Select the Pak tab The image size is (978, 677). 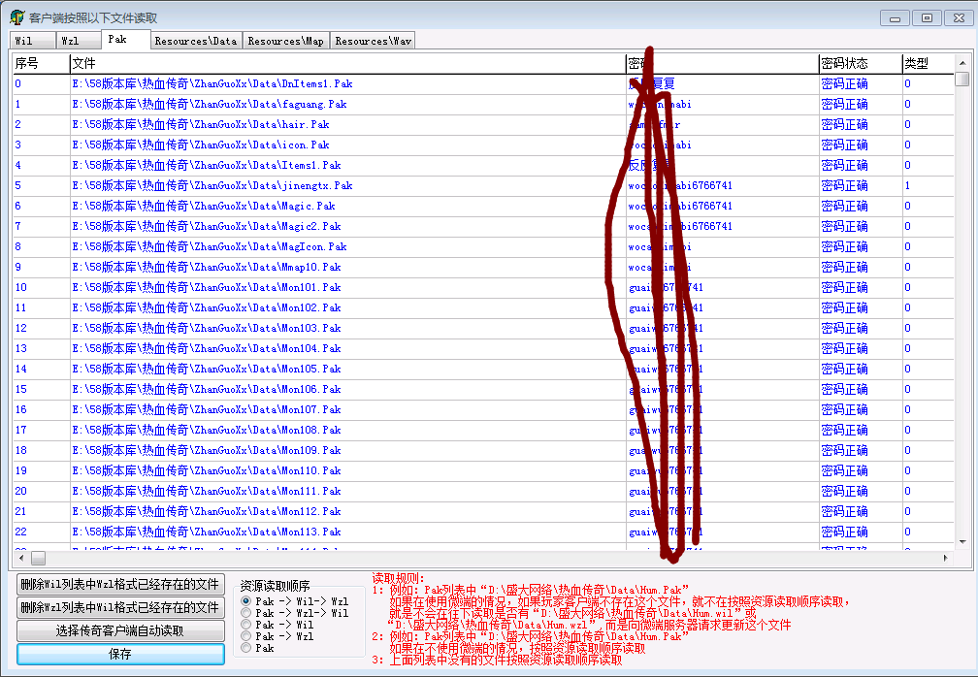coord(125,39)
